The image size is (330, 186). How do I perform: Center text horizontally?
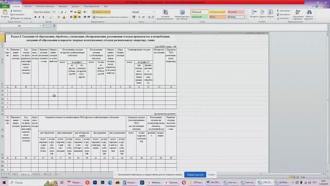(75, 17)
